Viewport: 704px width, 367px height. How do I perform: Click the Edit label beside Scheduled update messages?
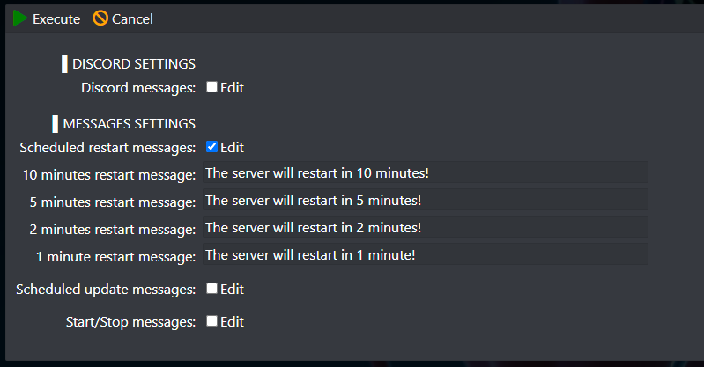[x=232, y=289]
